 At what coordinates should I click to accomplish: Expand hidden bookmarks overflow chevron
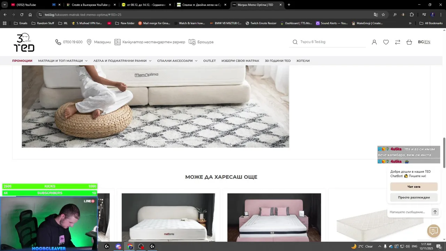click(410, 23)
